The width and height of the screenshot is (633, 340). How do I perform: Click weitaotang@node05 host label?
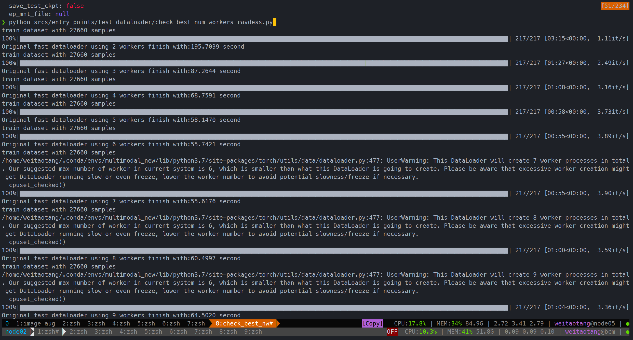tap(585, 323)
